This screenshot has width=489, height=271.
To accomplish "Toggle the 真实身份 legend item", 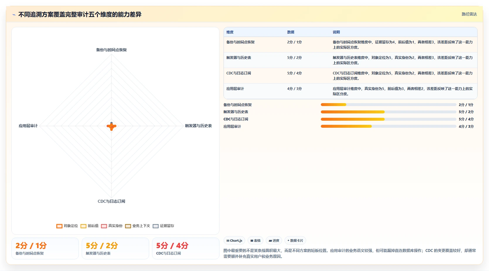I will tap(112, 226).
